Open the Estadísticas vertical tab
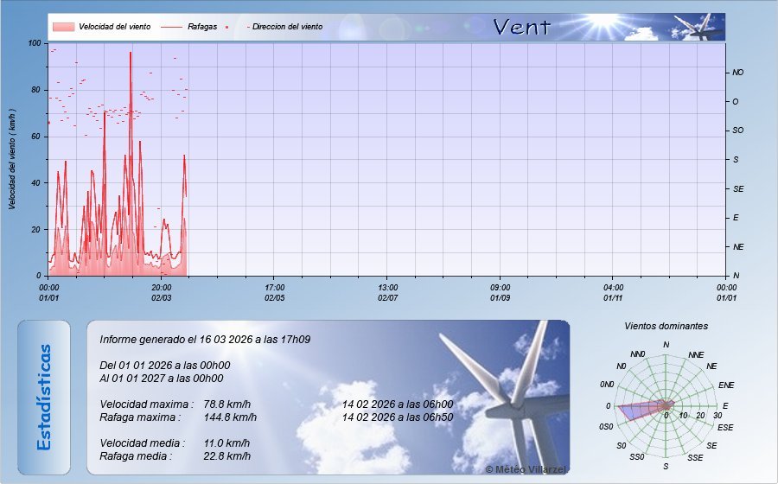 pos(44,397)
